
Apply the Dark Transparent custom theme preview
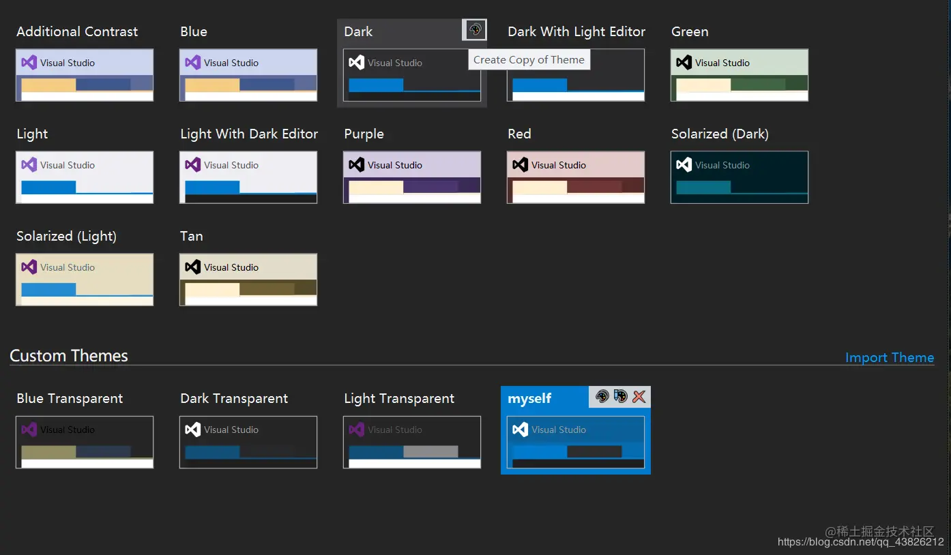pos(248,442)
